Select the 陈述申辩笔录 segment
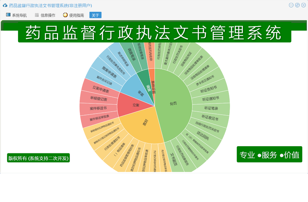Image resolution: width=308 pixels, height=202 pixels. pos(123,59)
